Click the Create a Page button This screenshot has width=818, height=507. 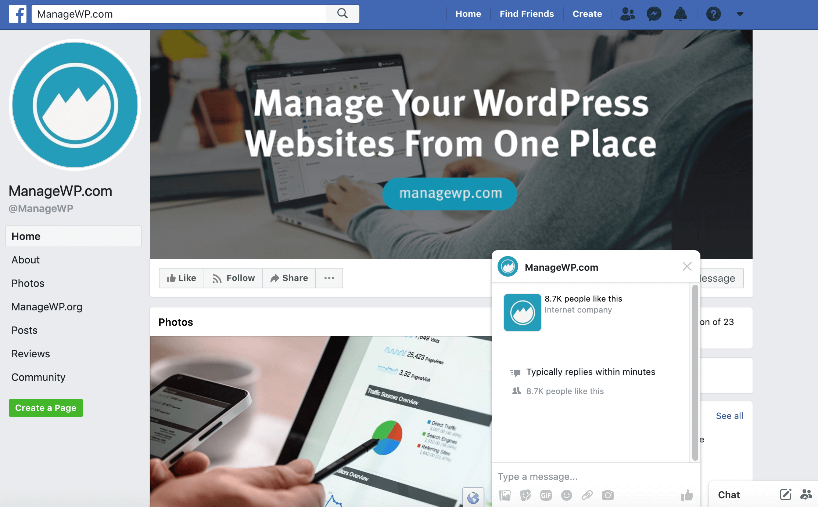[45, 408]
